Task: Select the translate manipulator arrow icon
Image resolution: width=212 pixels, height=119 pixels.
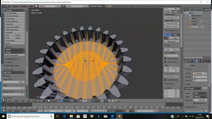Action: 61,101
